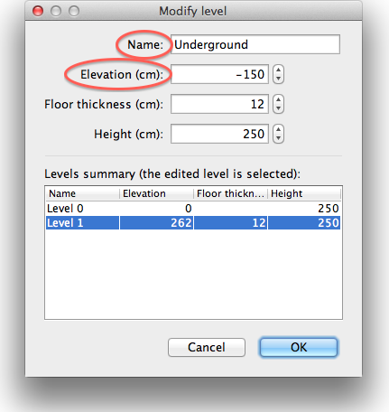Select the Level 0 row in summary
The image size is (389, 412).
pos(193,209)
